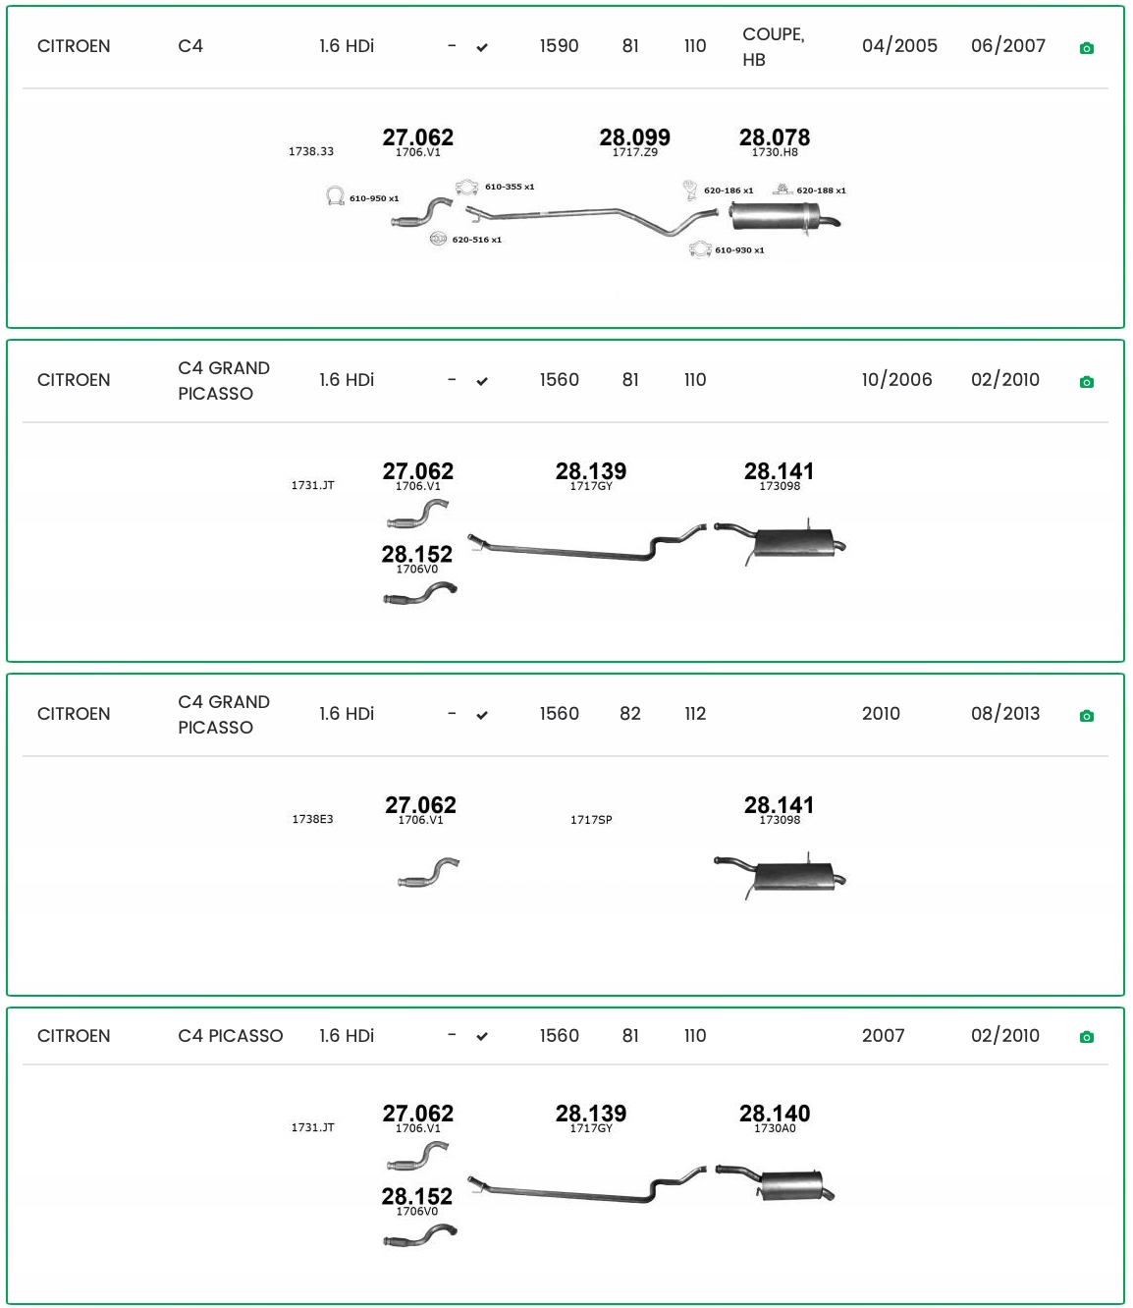Select part 28.152 in C4 Grand Picasso
This screenshot has width=1133, height=1308.
click(417, 555)
